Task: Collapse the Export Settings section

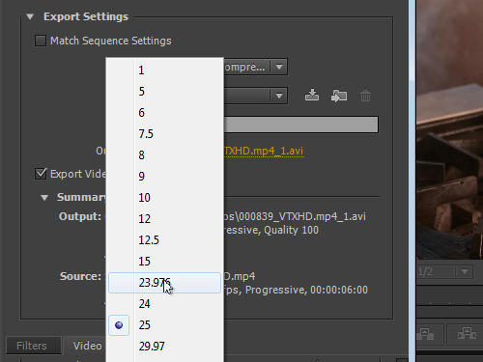Action: tap(30, 16)
